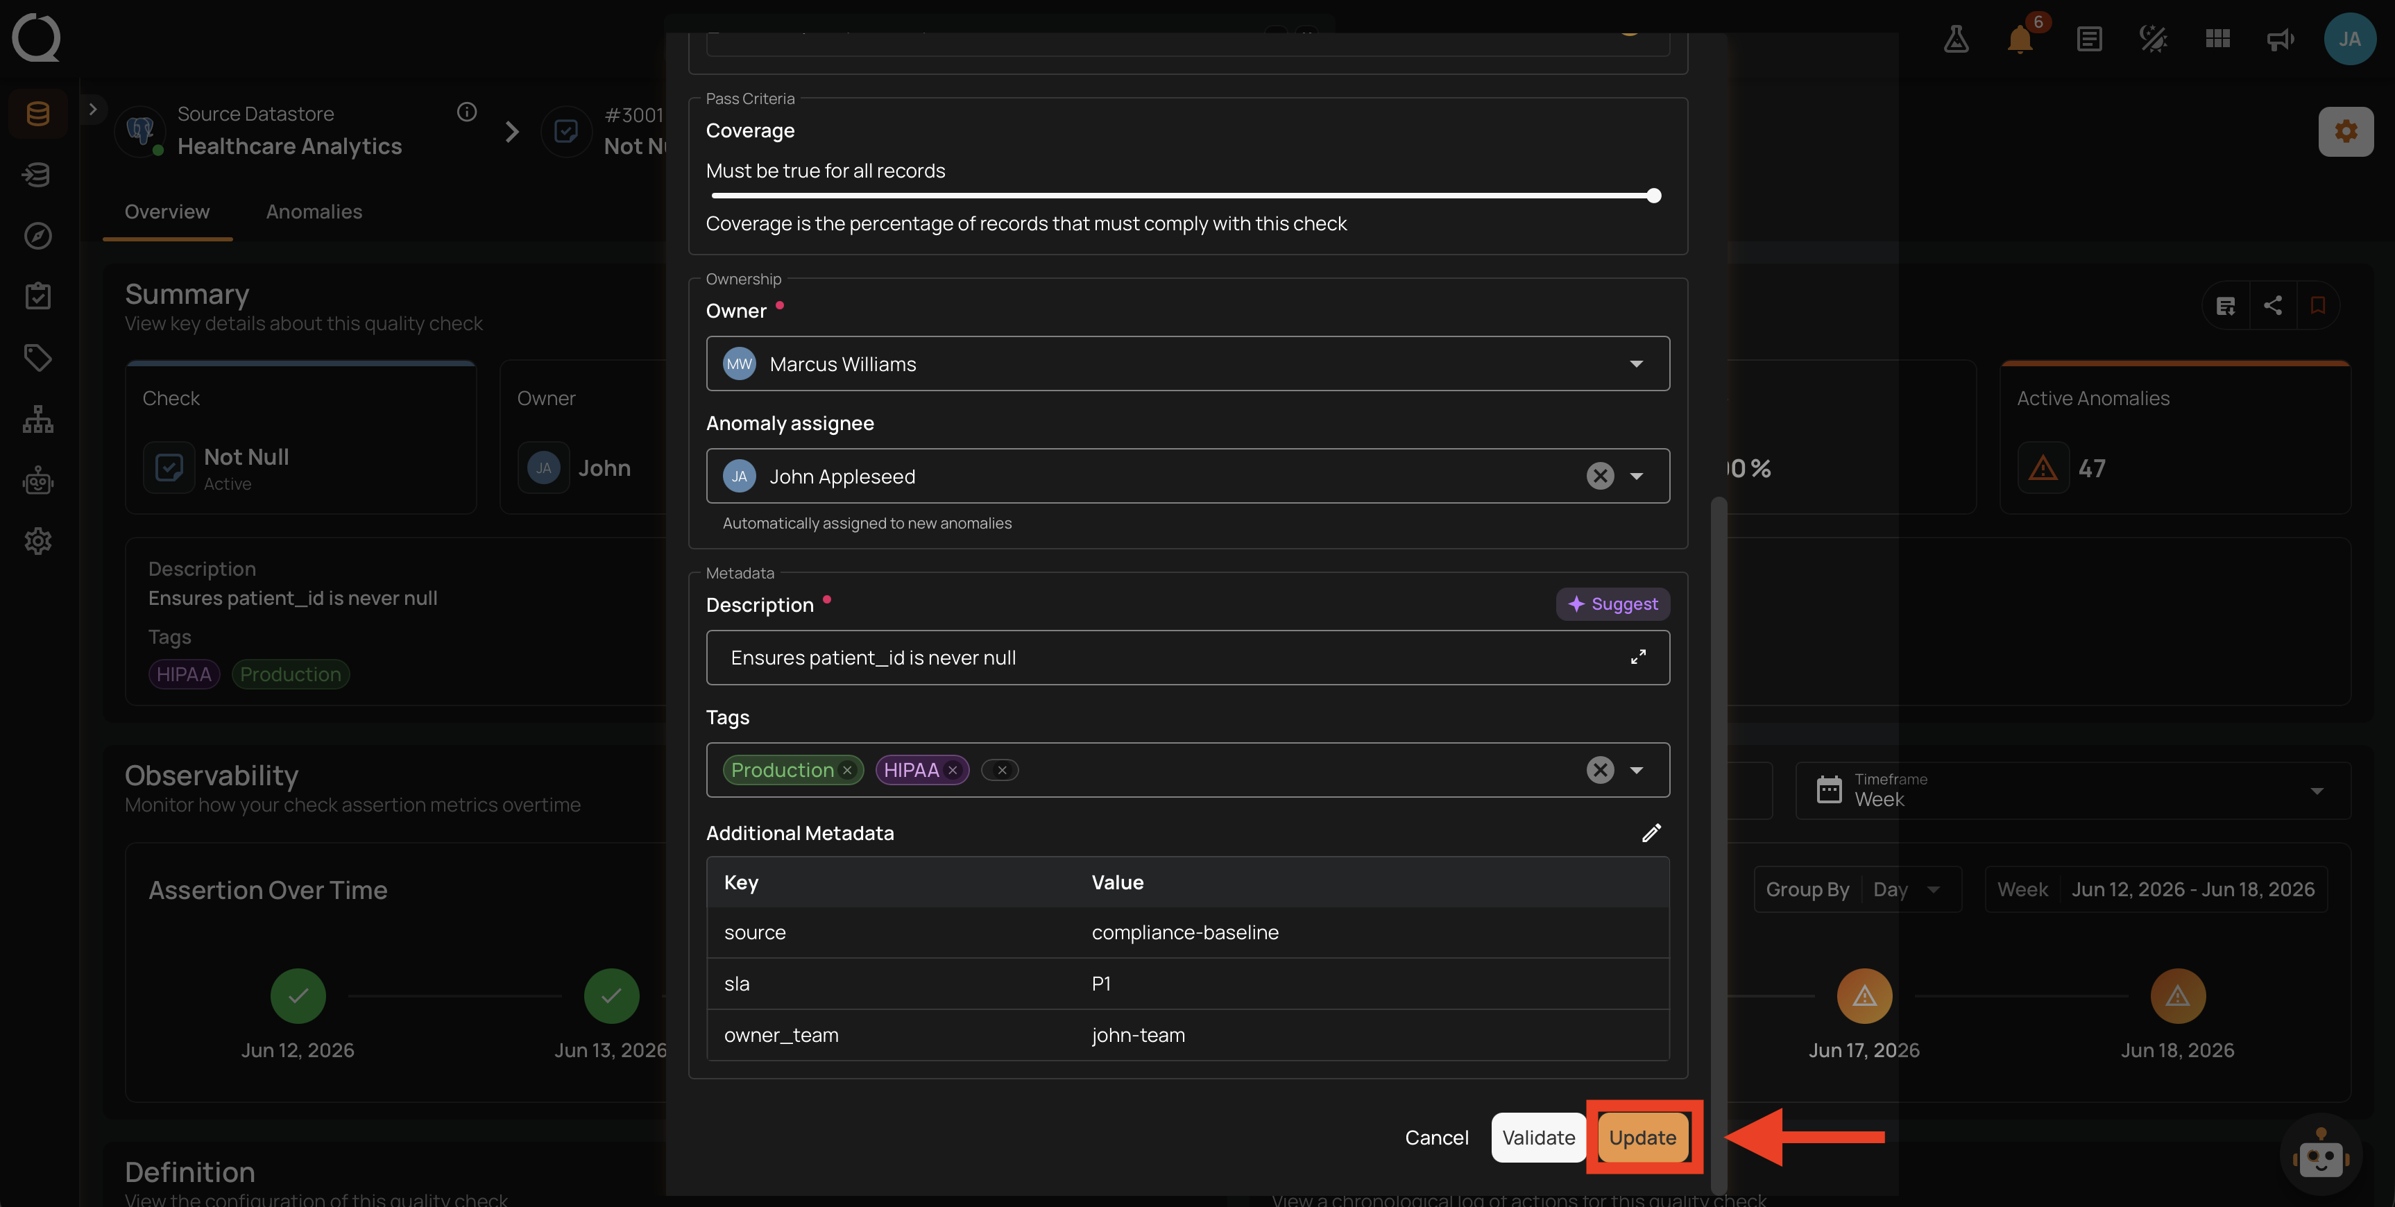
Task: Click the Jun 13, 2026 passed marker
Action: 611,996
